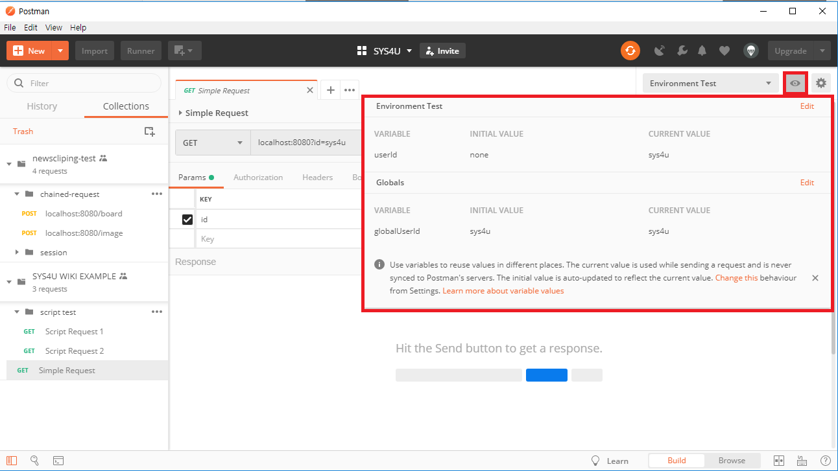Click the empty Key parameter field
The height and width of the screenshot is (471, 838).
click(x=279, y=239)
